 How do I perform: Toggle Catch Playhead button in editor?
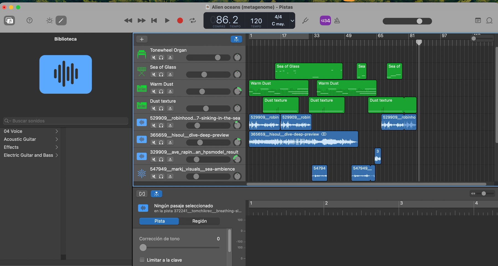tap(156, 194)
